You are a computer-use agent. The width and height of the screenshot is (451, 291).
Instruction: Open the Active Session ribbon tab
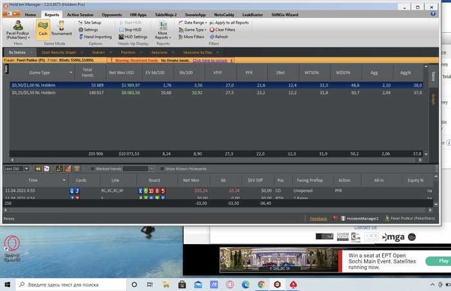coord(80,15)
